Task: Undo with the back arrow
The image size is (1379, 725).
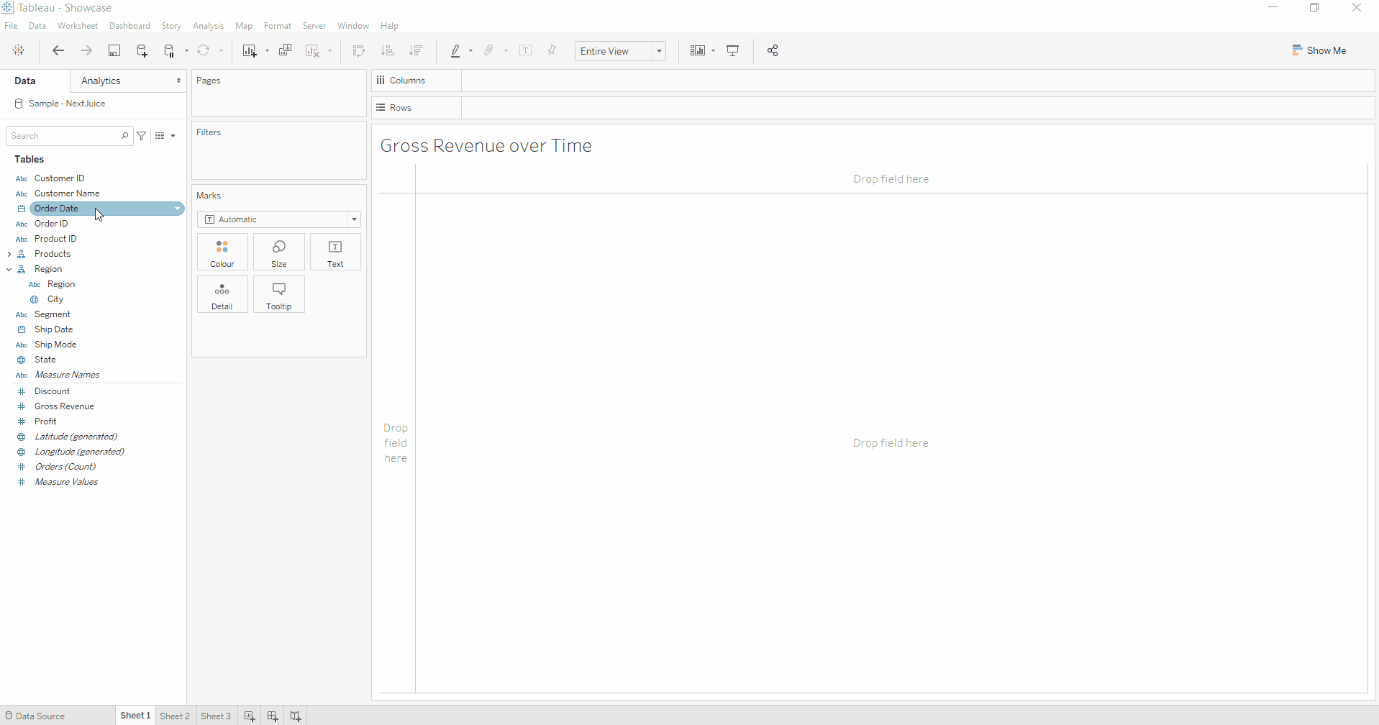Action: [58, 50]
